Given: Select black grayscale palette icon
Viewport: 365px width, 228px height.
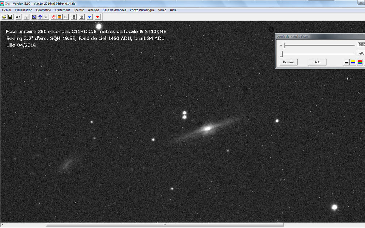Looking at the screenshot, I should 346,62.
